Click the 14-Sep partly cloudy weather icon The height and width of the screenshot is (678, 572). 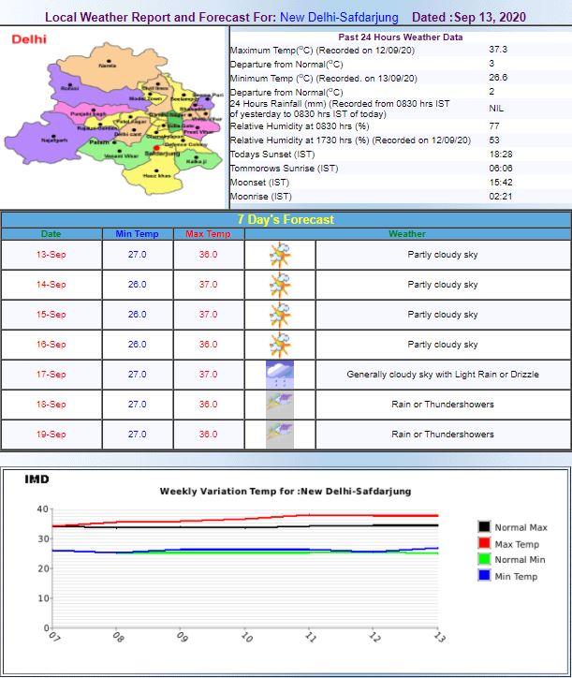280,285
